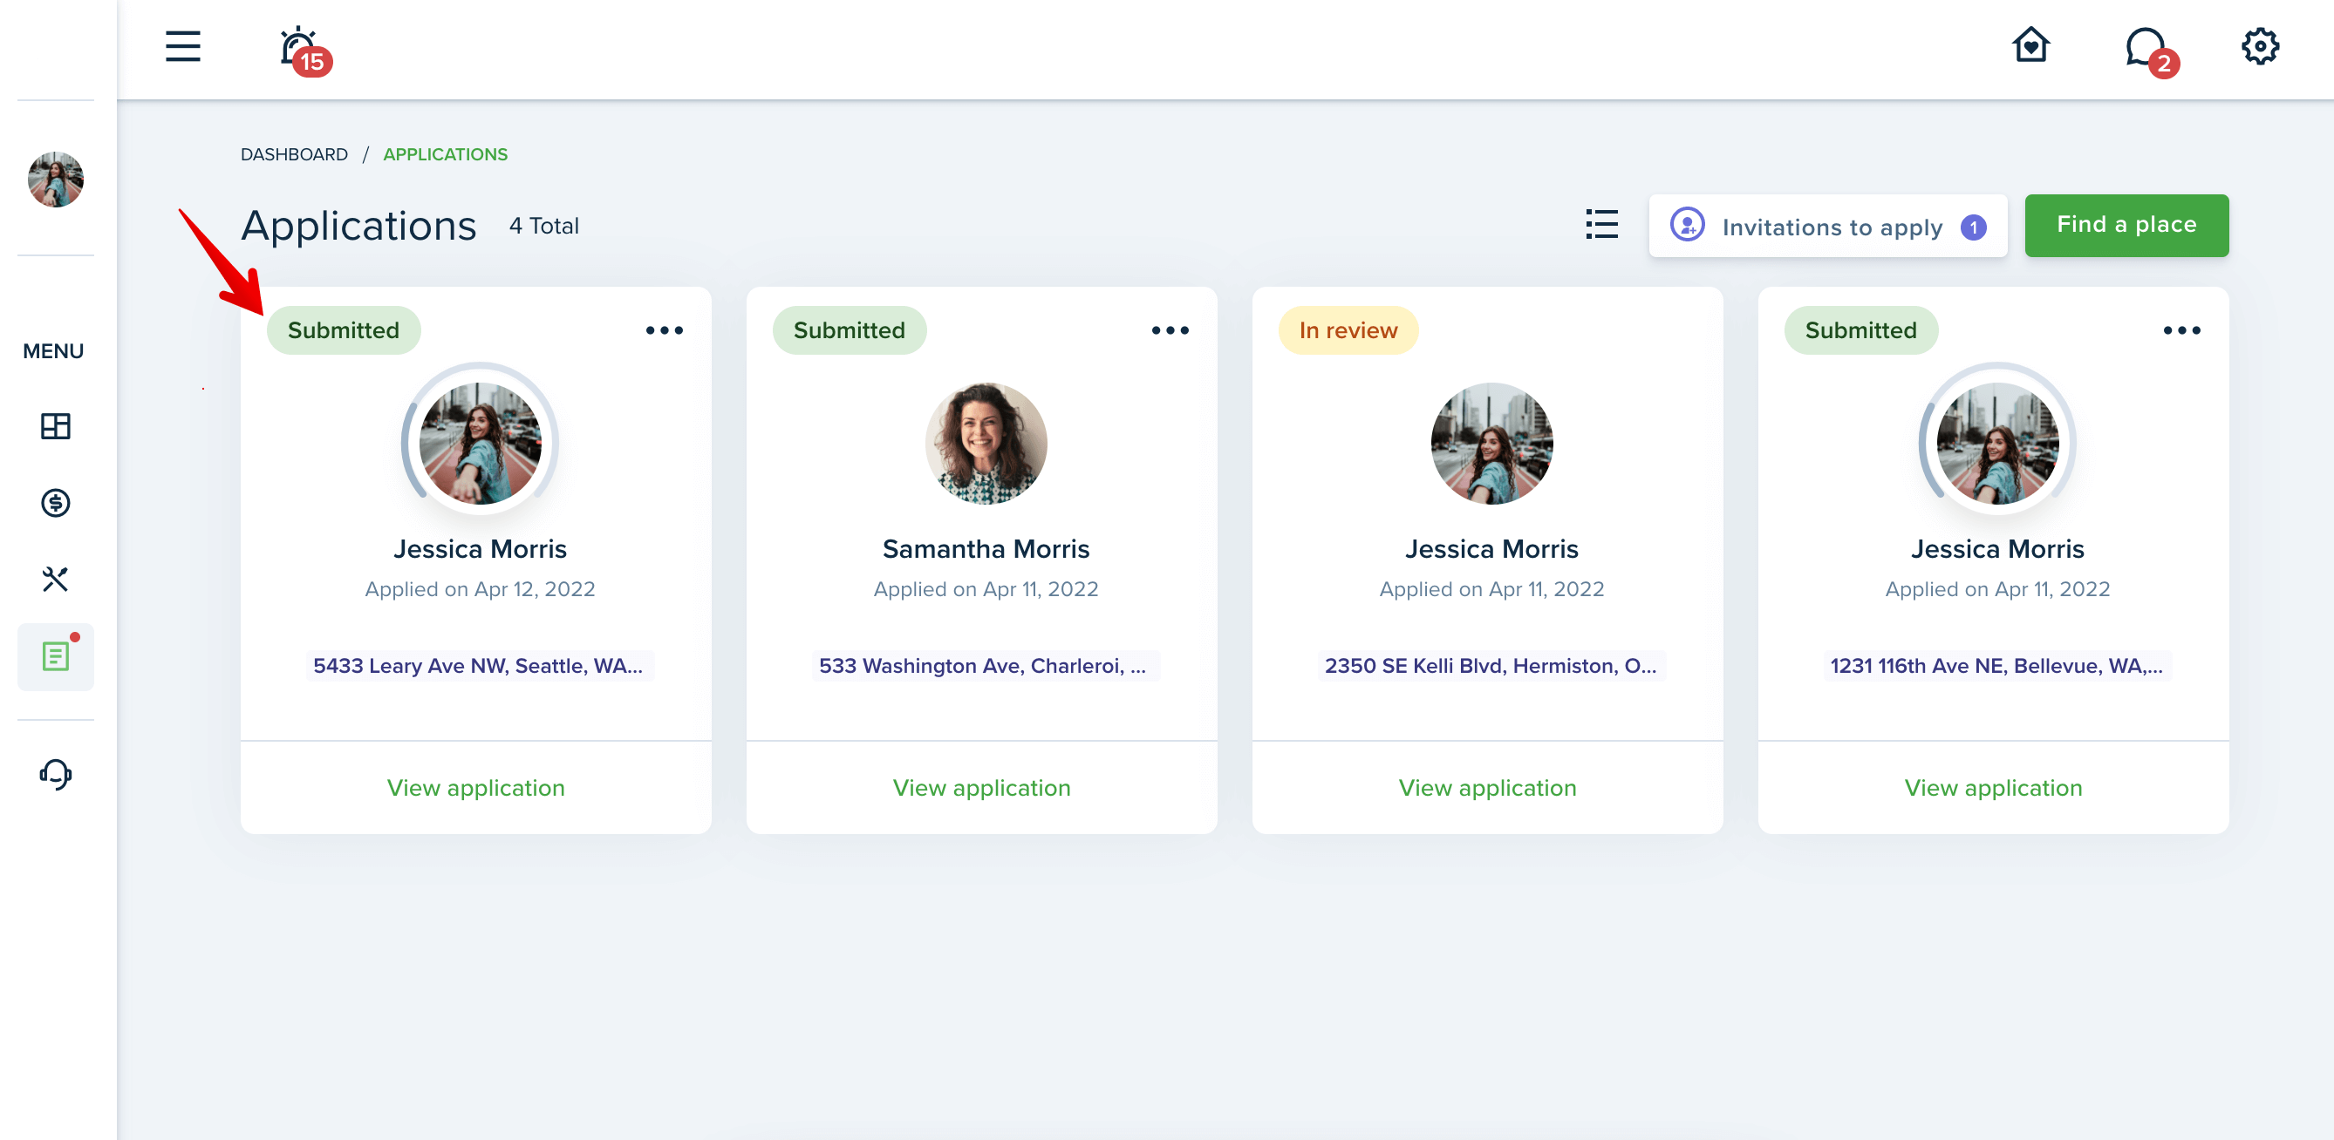Open the dashboard grid icon in sidebar

pos(55,425)
